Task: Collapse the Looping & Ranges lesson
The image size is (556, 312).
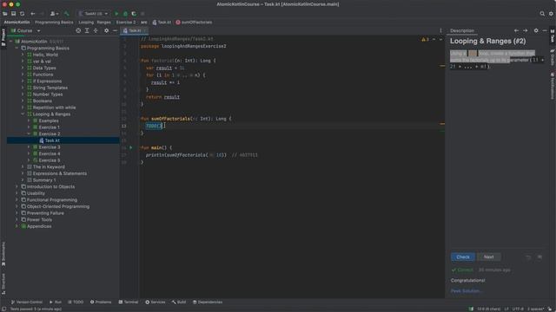Action: pyautogui.click(x=23, y=114)
